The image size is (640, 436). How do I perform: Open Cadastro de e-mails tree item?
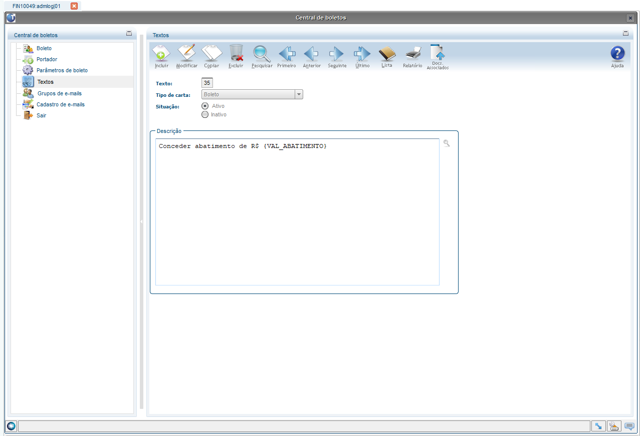[61, 104]
